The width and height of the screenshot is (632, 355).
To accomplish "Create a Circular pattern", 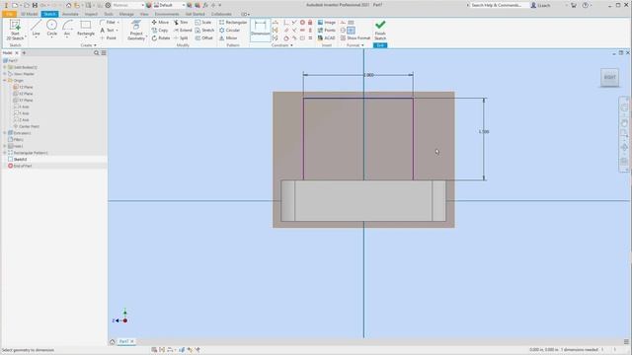I will pos(230,31).
